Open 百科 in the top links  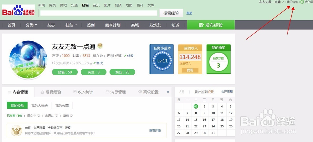140,5
